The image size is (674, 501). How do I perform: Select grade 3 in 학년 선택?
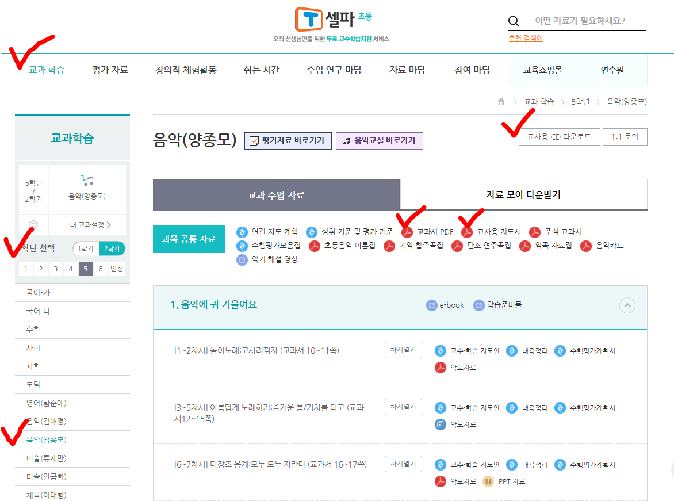pos(56,269)
